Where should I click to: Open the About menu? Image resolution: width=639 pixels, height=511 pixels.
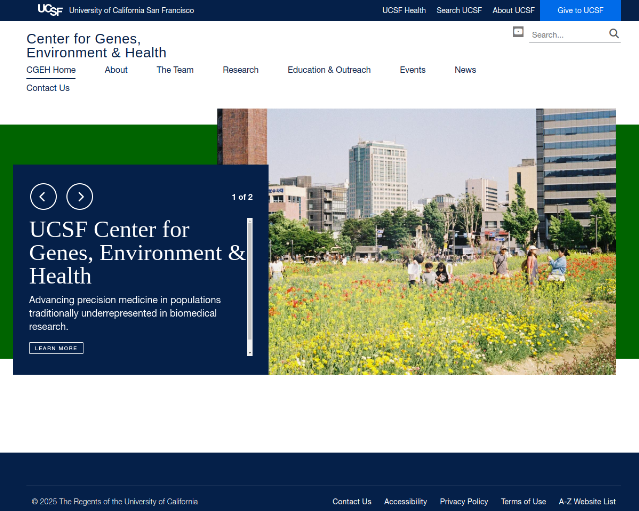[116, 70]
